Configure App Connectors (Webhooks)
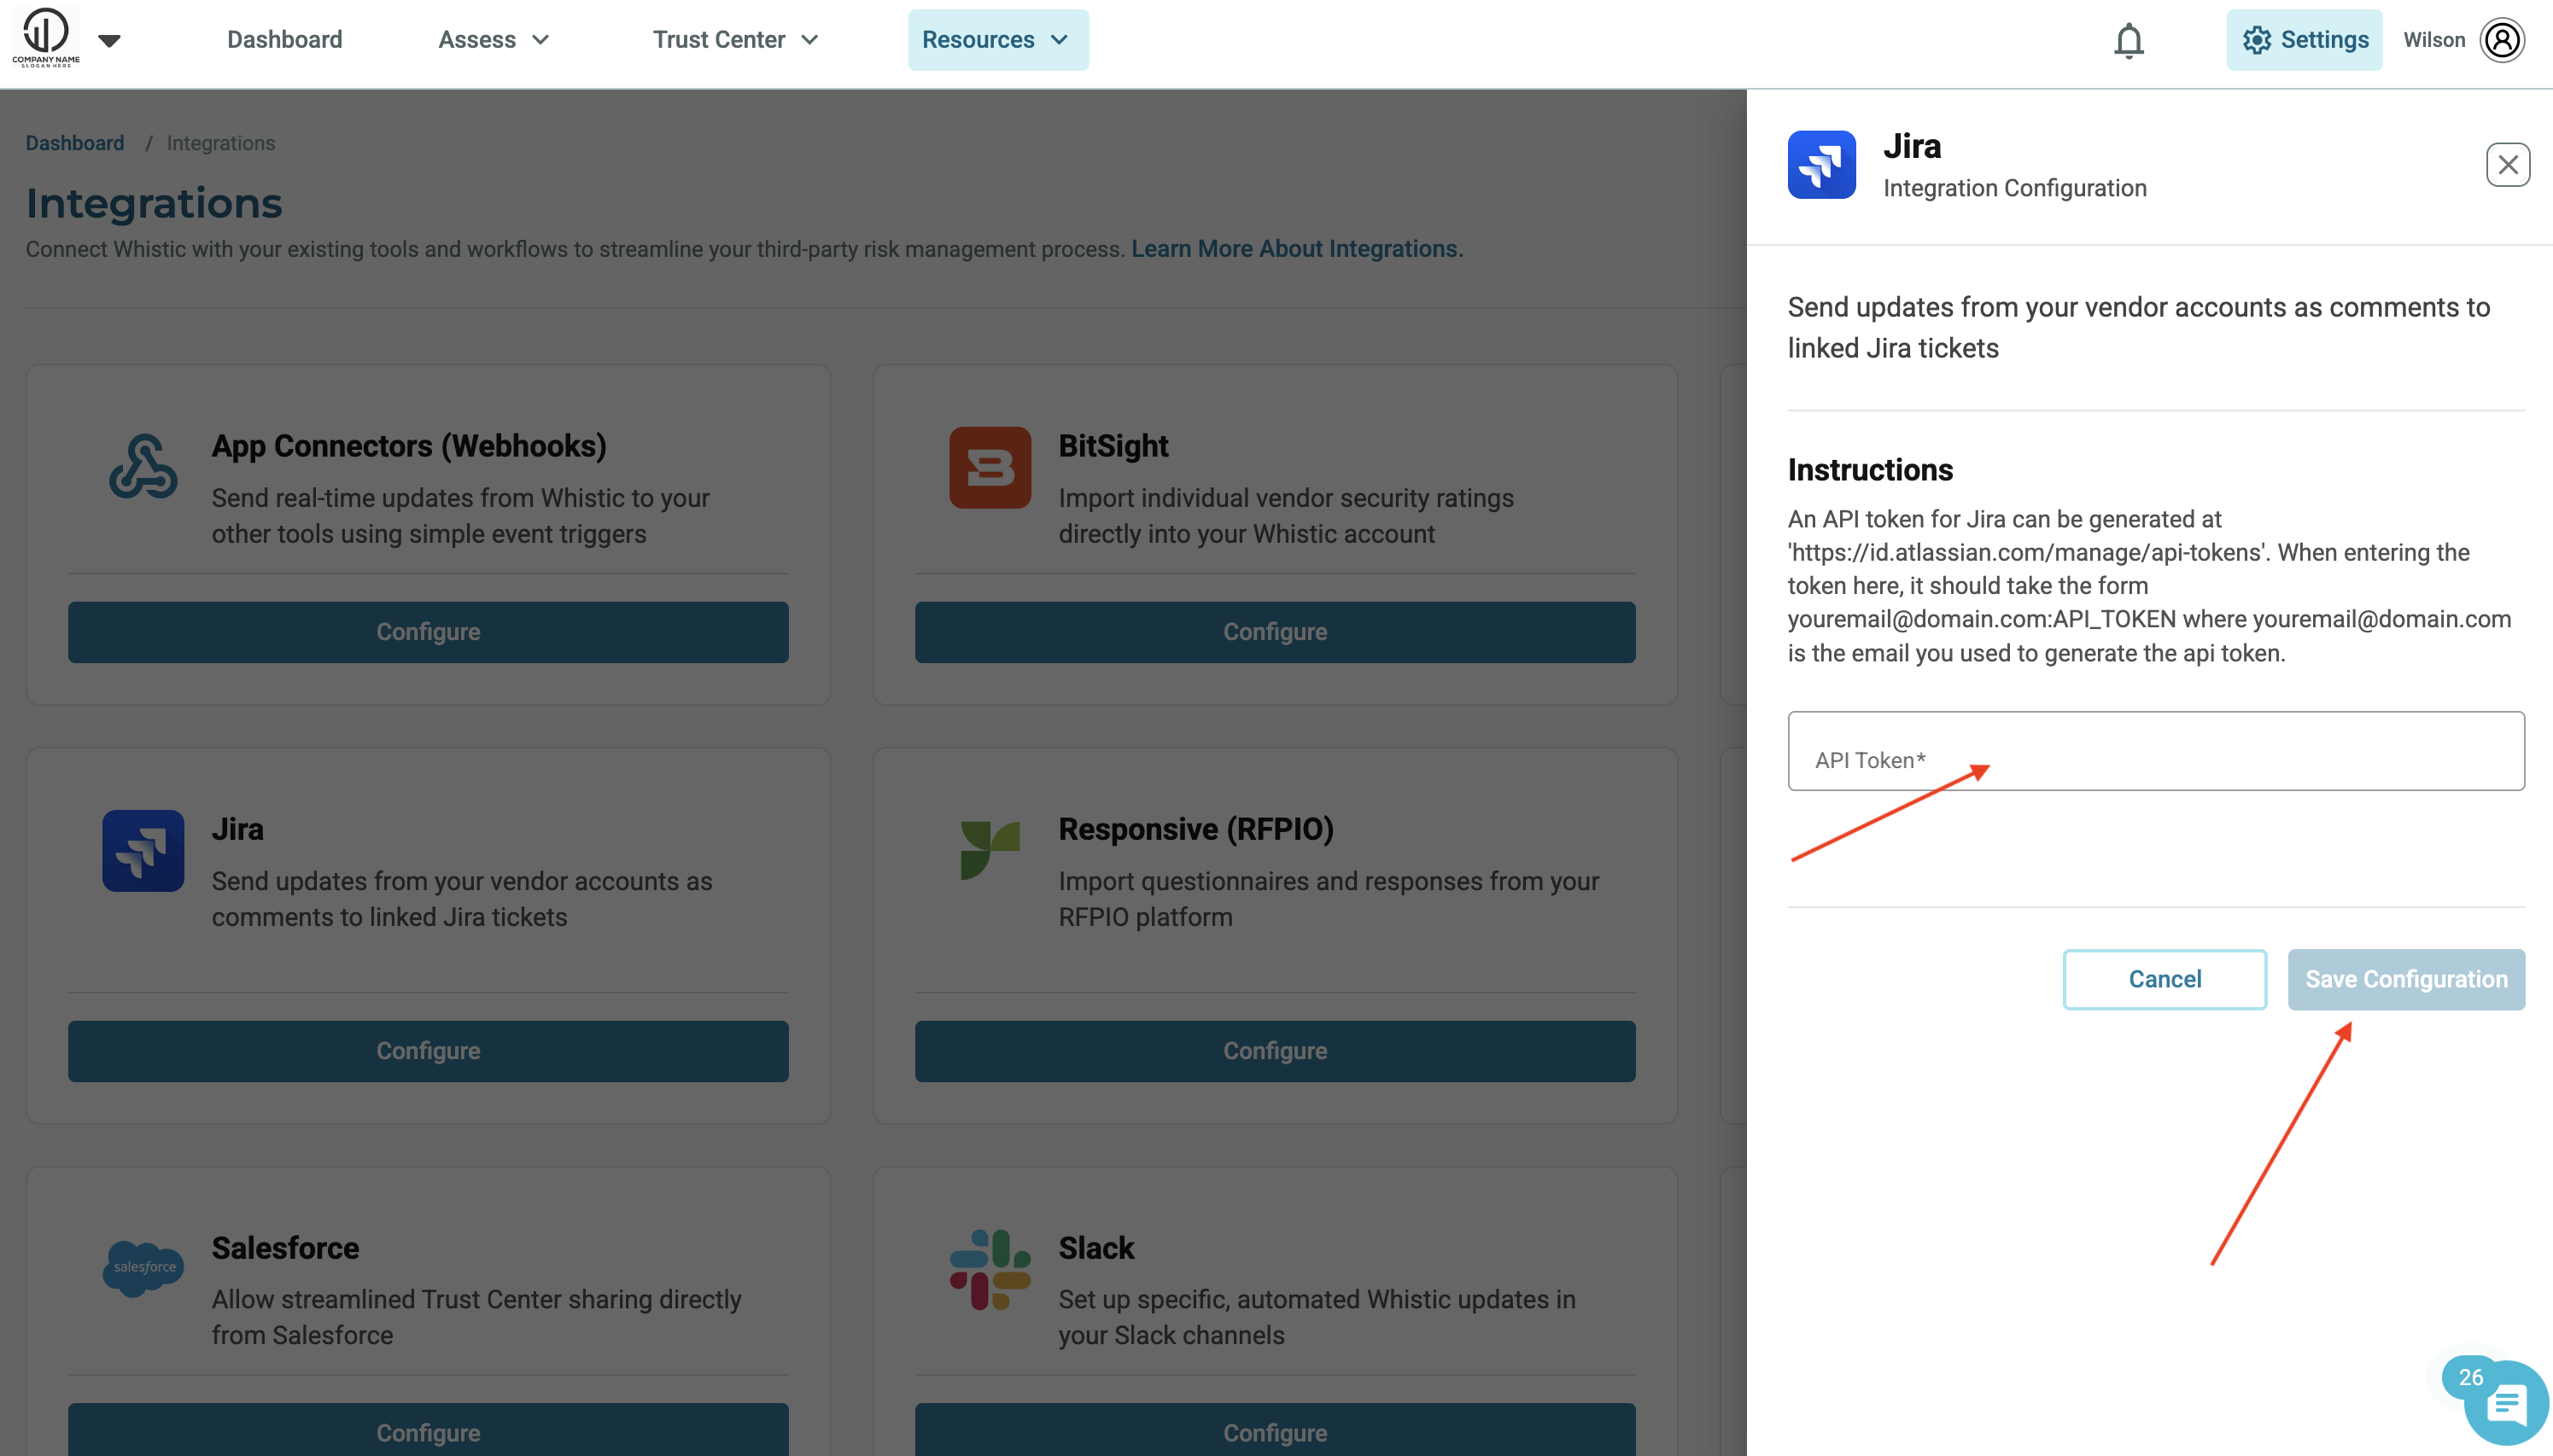 coord(428,632)
